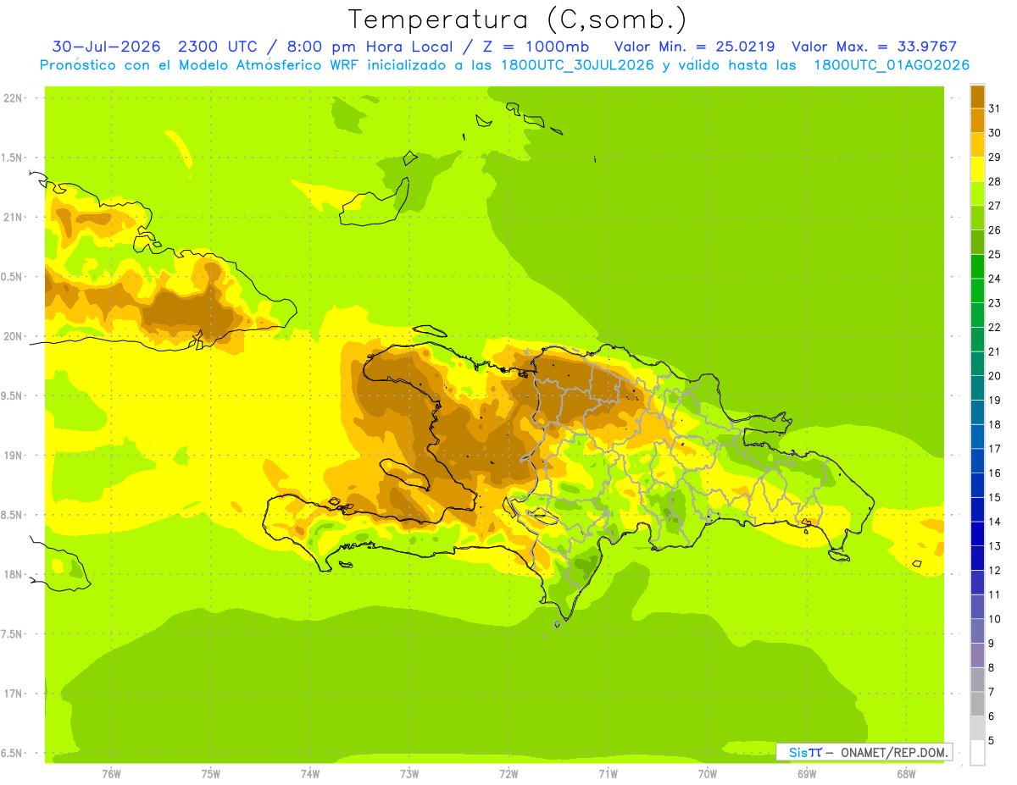
Task: Click the 69W longitude label
Action: (x=806, y=773)
